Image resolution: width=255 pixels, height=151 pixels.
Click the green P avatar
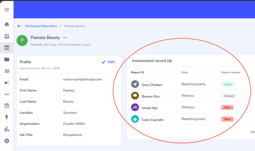22,40
